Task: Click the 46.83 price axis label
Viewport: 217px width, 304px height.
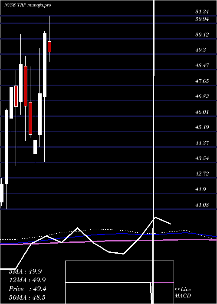Action: [202, 96]
